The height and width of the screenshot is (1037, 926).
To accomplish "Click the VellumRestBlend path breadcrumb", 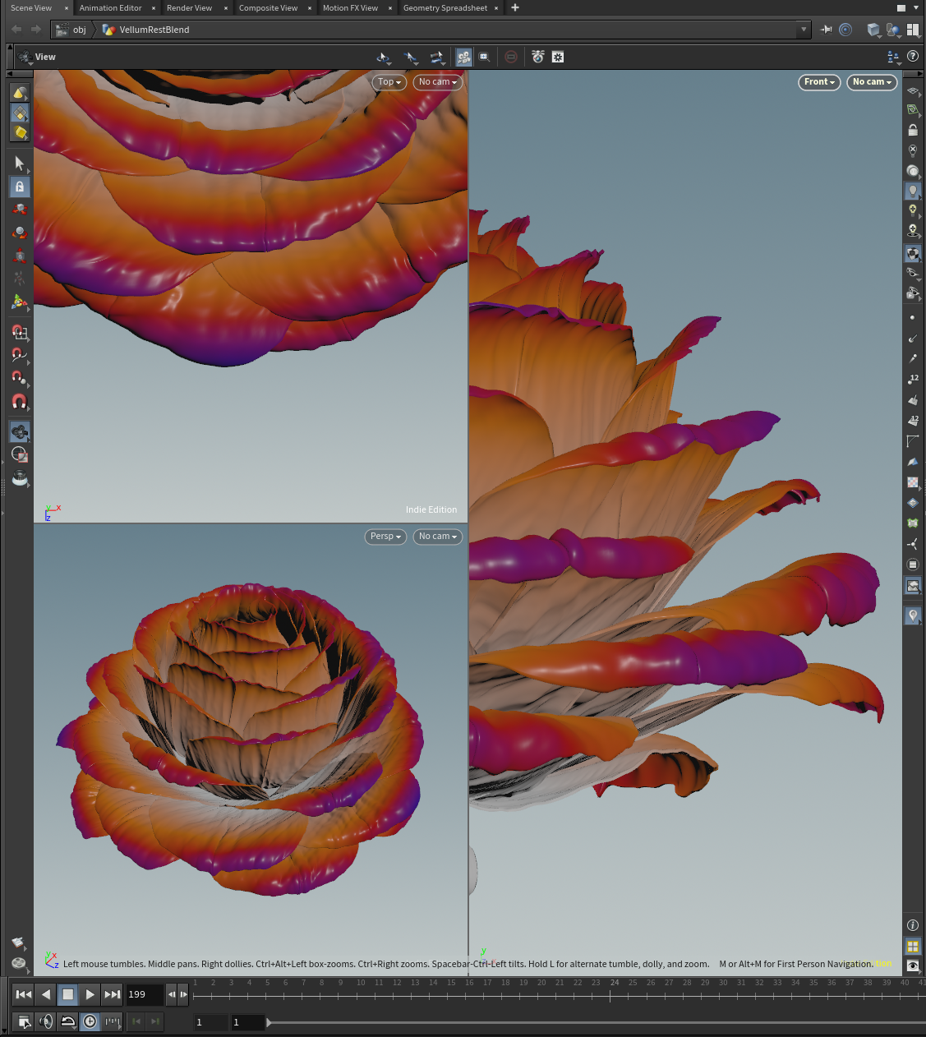I will 154,30.
